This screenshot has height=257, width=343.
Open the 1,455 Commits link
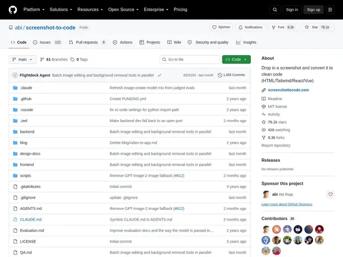[232, 75]
